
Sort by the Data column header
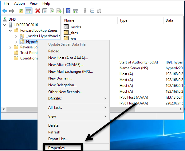pyautogui.click(x=174, y=20)
